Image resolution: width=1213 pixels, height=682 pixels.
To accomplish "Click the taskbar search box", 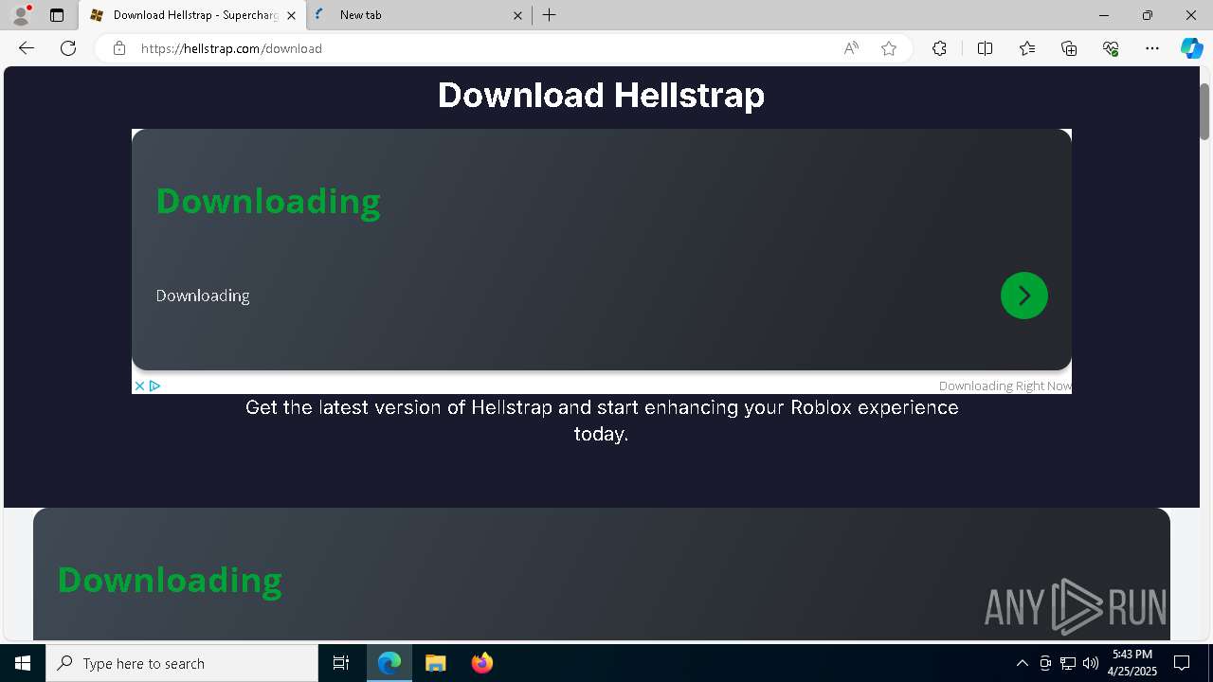I will coord(182,663).
